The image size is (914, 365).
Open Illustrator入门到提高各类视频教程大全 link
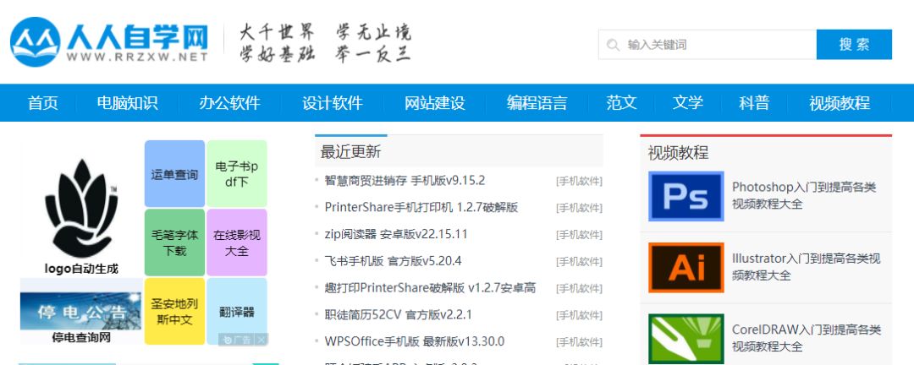pyautogui.click(x=806, y=267)
